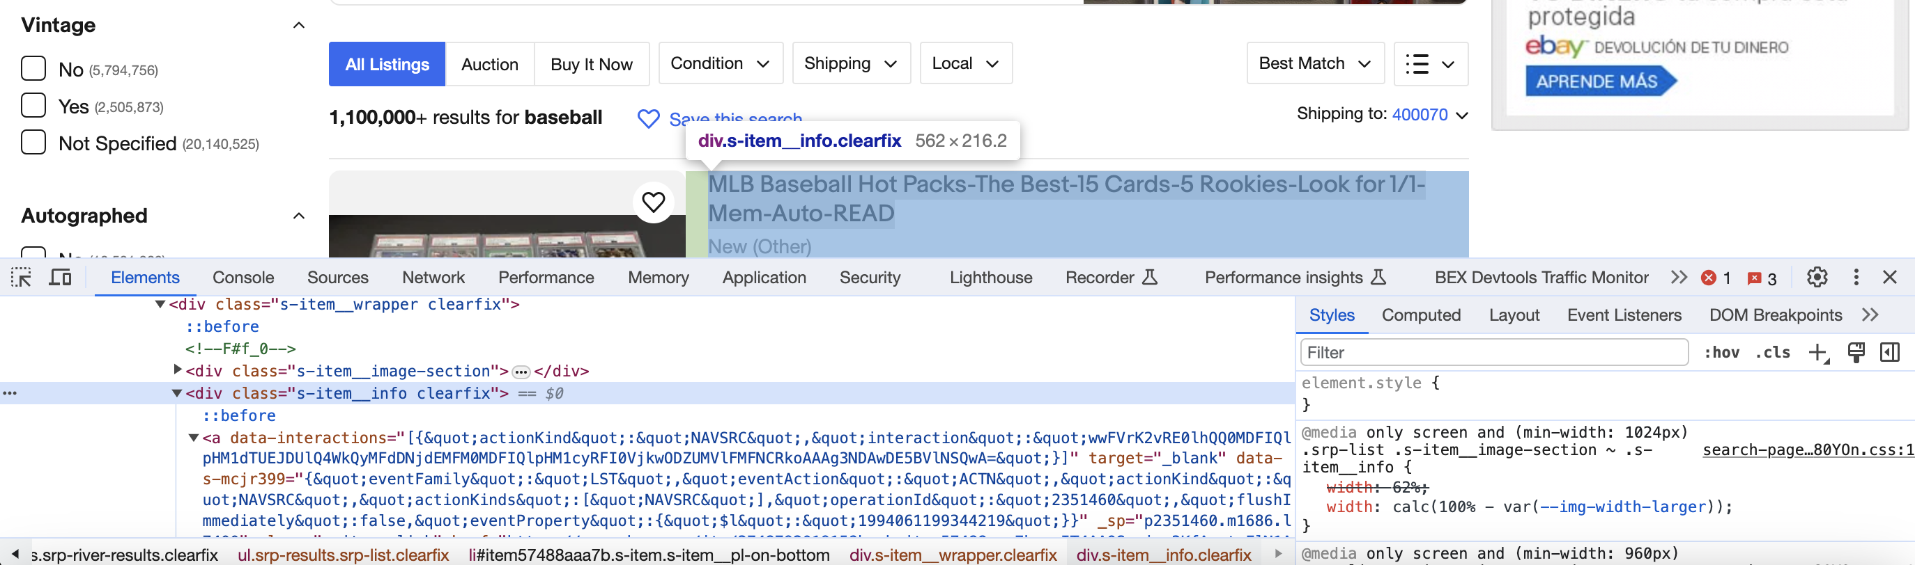Open the Condition dropdown
The height and width of the screenshot is (565, 1915).
(x=721, y=64)
